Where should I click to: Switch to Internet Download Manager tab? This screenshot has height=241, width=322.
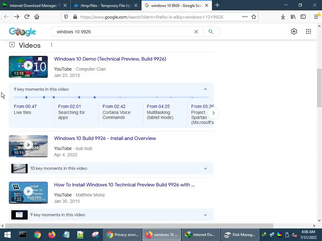point(35,6)
